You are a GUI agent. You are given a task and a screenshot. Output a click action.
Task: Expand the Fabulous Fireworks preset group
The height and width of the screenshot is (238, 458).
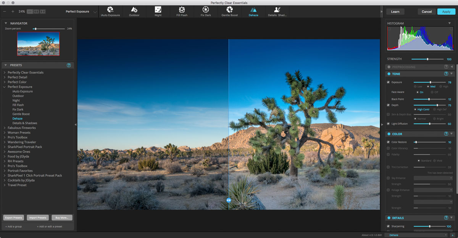[x=5, y=128]
